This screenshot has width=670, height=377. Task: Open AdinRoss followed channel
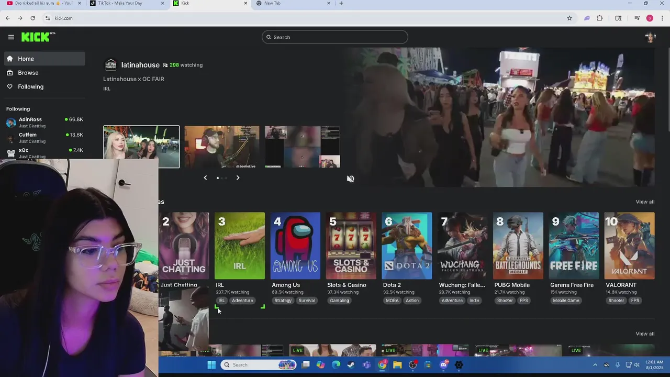coord(44,123)
